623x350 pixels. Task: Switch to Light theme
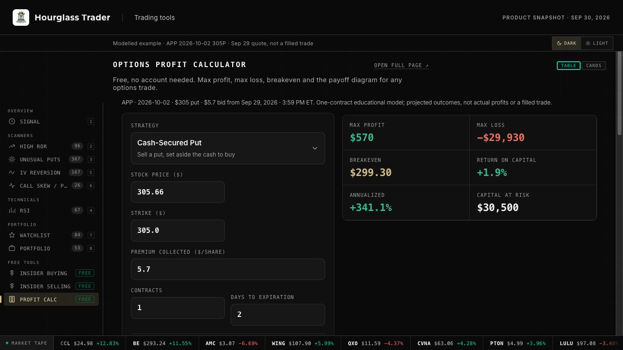pos(597,43)
